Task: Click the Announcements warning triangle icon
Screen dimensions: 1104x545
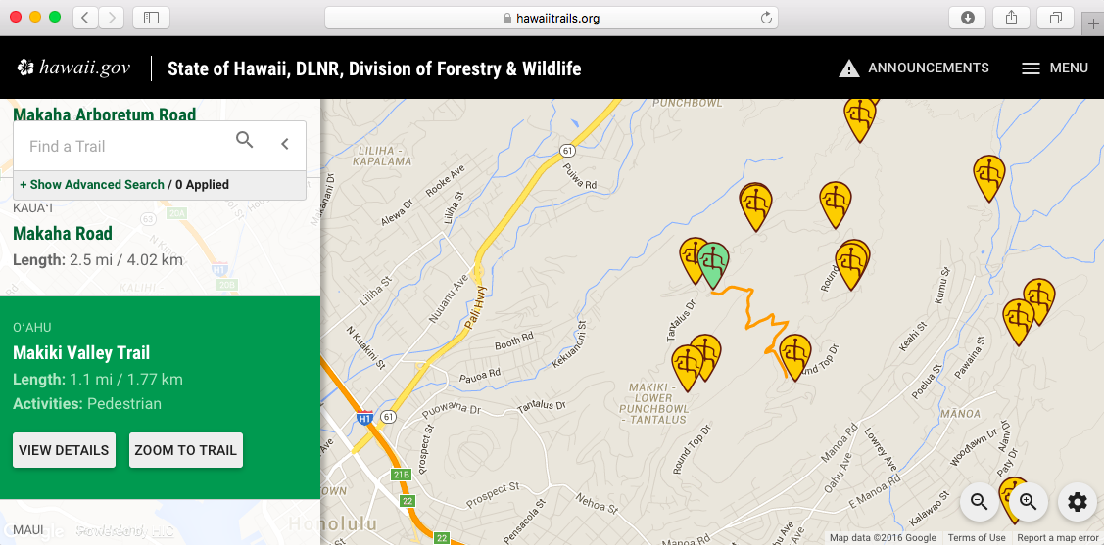Action: [x=848, y=68]
